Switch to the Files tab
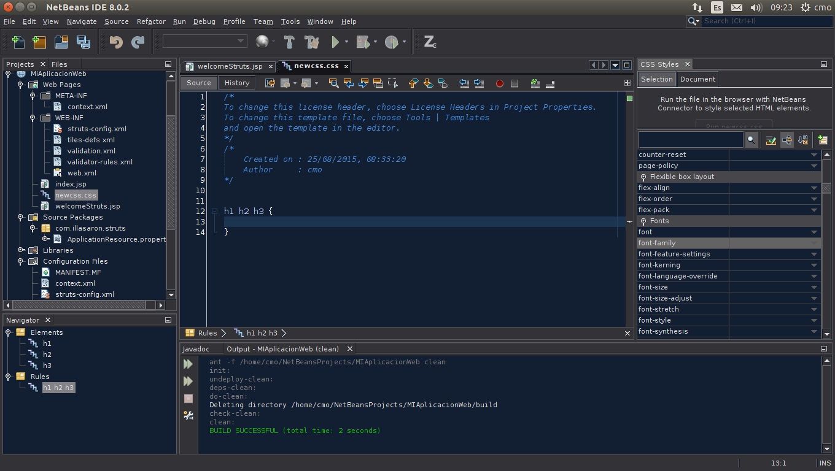 click(60, 64)
